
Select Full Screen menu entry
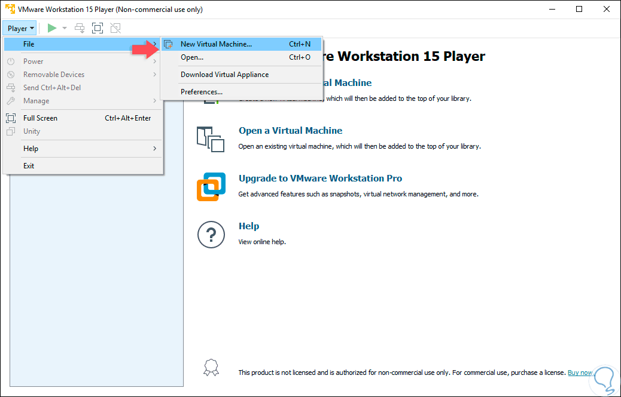82,118
